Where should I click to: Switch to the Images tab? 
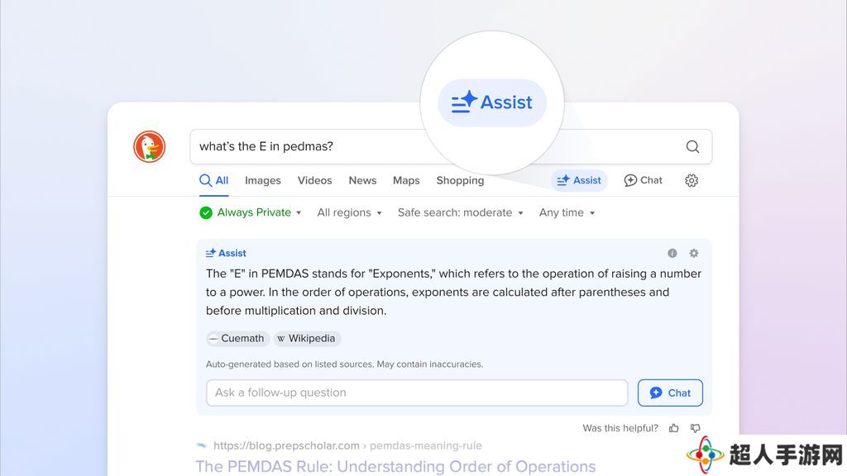(262, 180)
